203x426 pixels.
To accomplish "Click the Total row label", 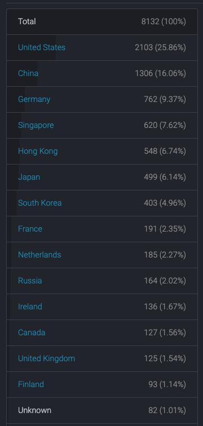I will click(27, 21).
